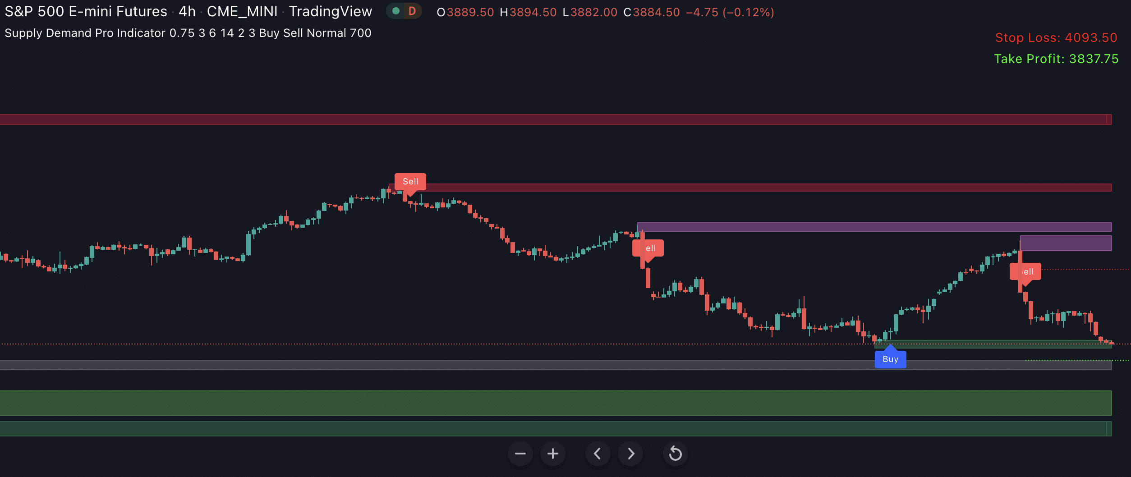Click the S&P 500 E-mini Futures title
Screen dimensions: 1131x477
86,11
